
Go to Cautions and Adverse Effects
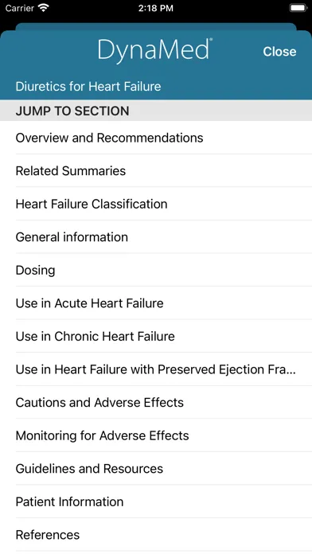click(156, 403)
